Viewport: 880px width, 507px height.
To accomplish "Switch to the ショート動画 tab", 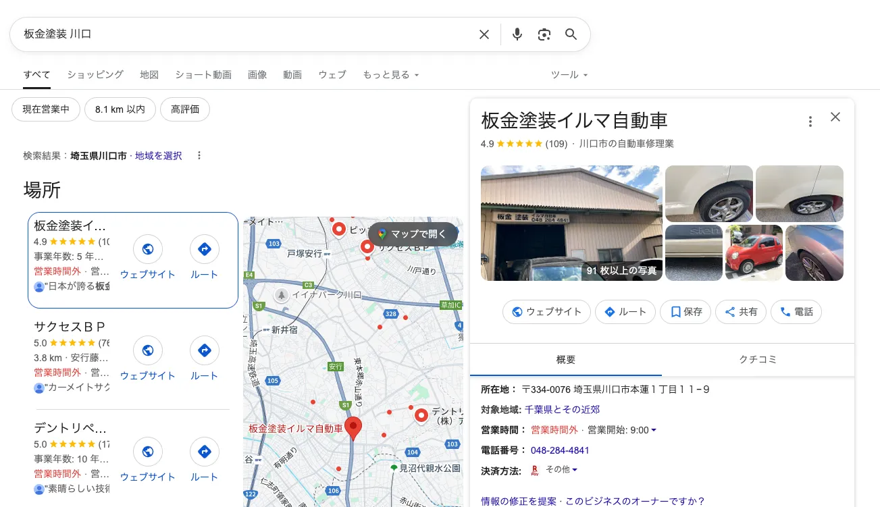I will (203, 75).
